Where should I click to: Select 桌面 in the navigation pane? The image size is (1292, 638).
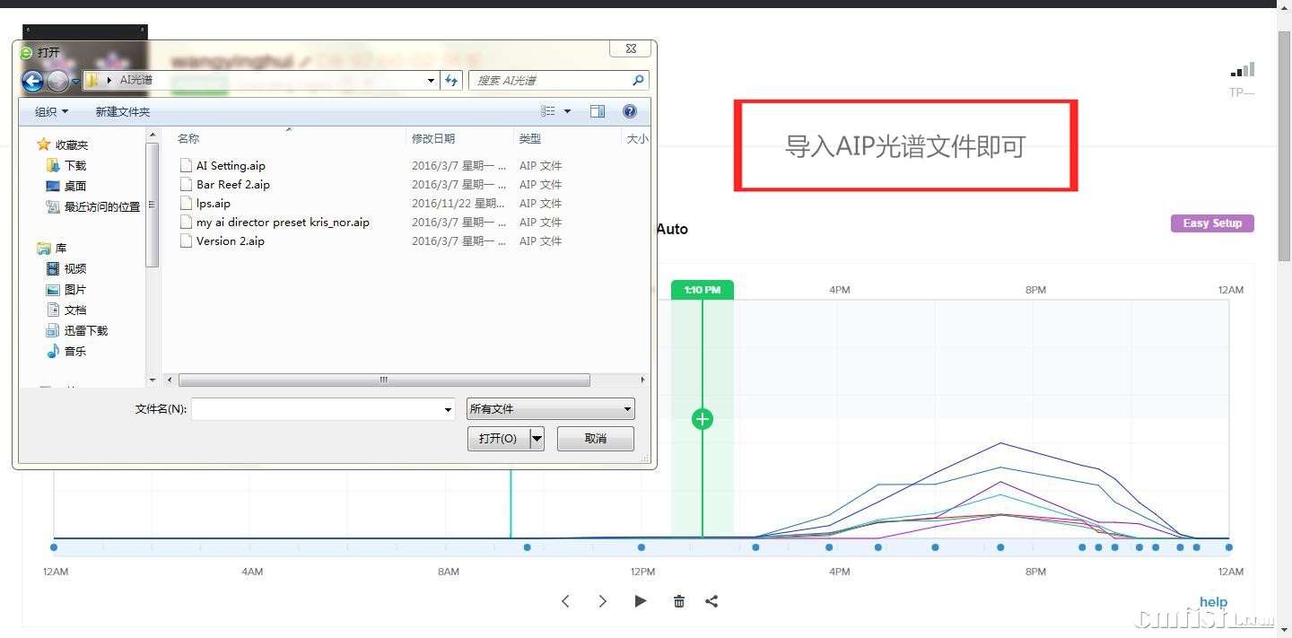75,186
